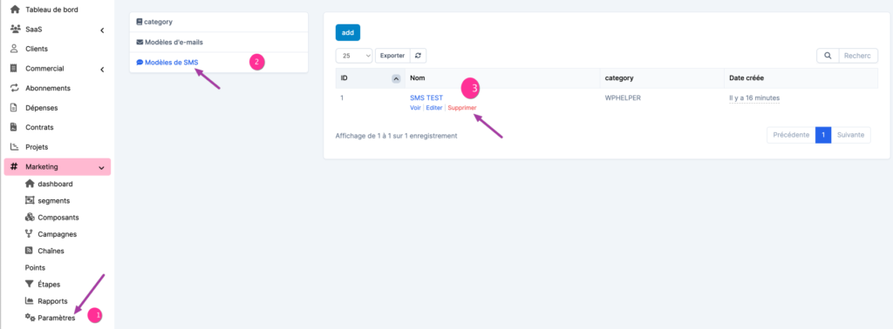Click the Campagnes branch icon
The width and height of the screenshot is (893, 329).
(30, 234)
